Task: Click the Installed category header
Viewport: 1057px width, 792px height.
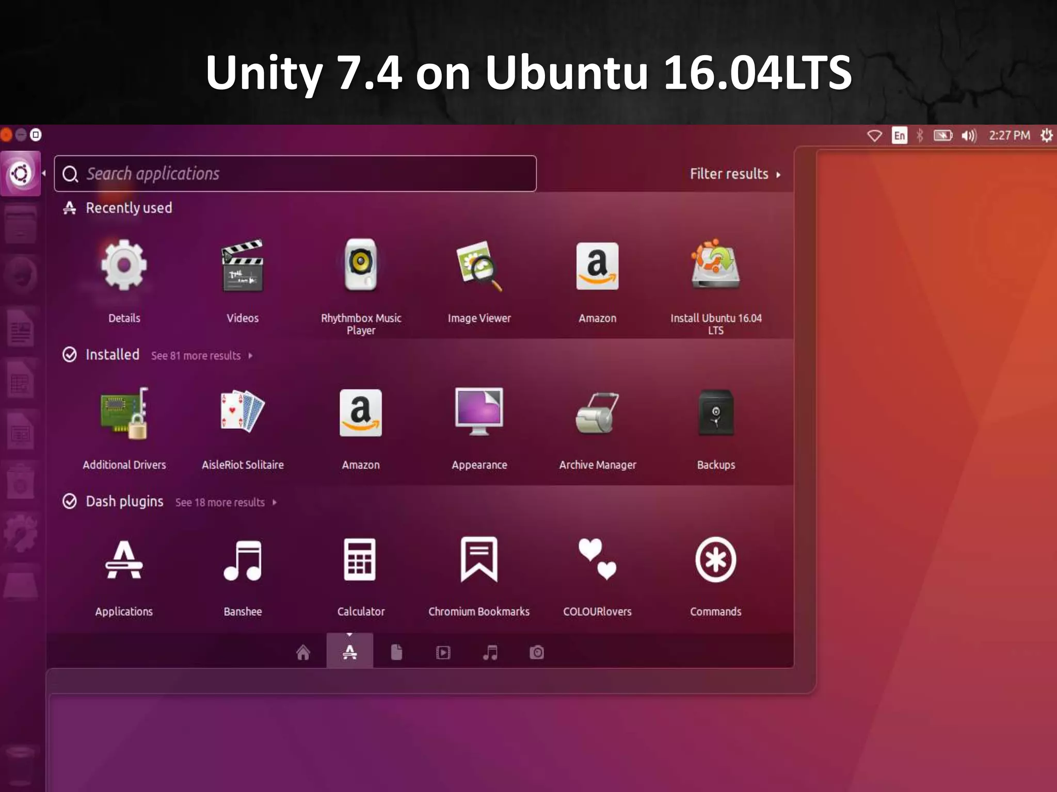Action: pos(101,355)
